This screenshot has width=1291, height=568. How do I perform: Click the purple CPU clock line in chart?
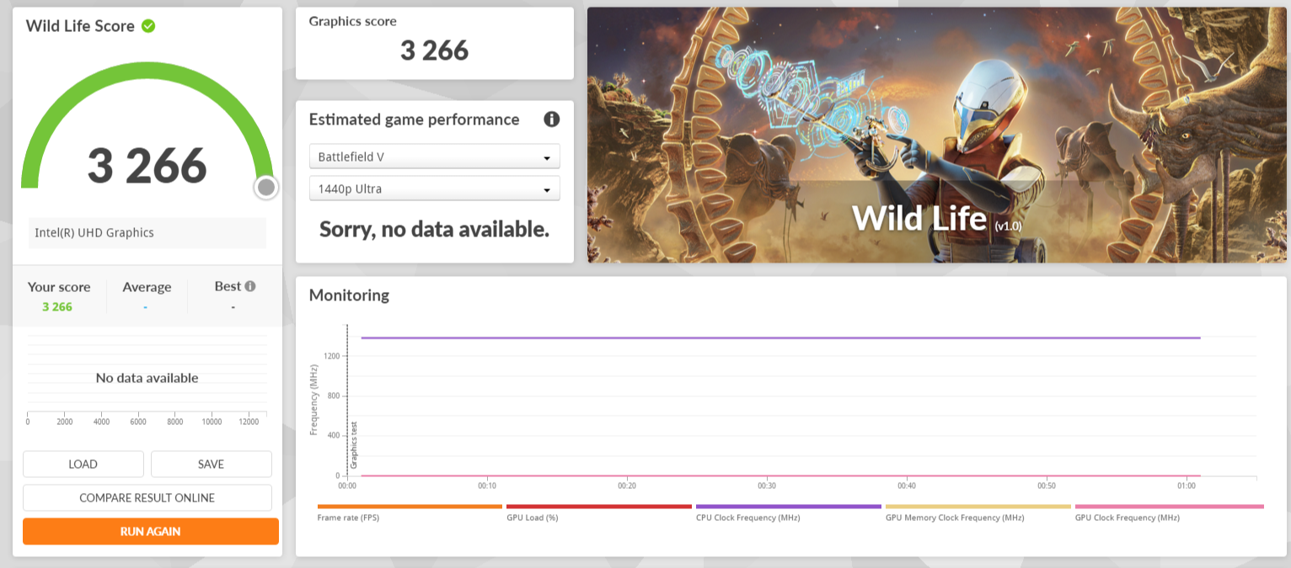click(780, 337)
